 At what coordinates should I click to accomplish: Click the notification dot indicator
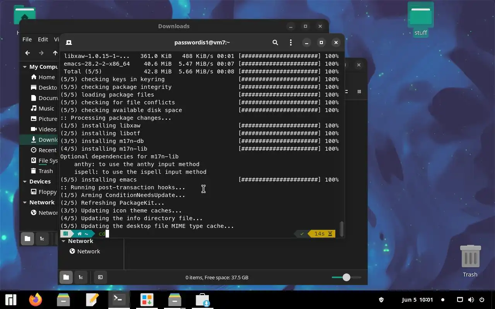coord(443,300)
